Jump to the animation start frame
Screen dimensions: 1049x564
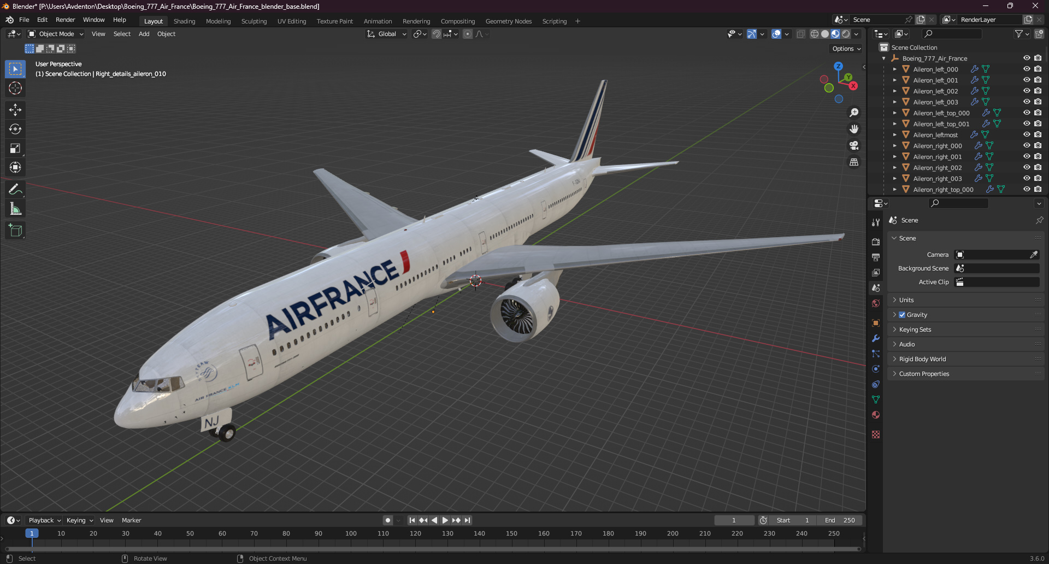click(412, 520)
